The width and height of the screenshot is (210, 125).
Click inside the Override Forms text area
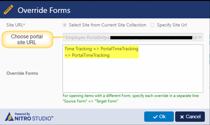[x=133, y=69]
